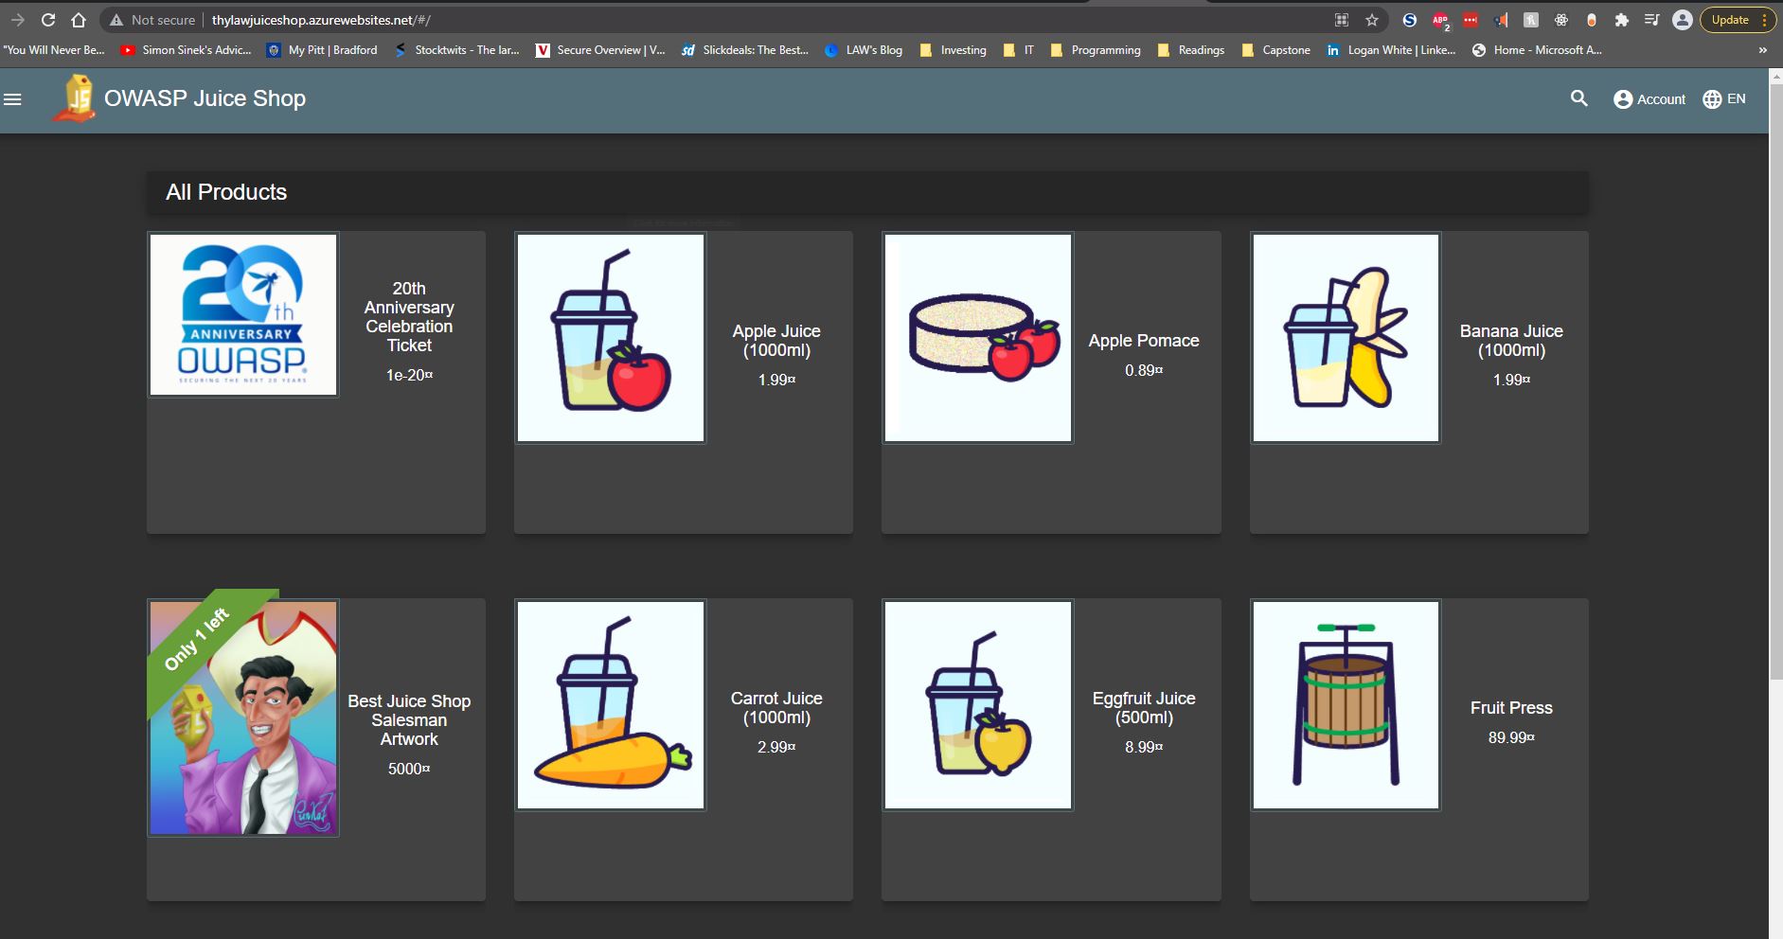1783x939 pixels.
Task: Show more bookmarks with the chevron
Action: pos(1762,50)
